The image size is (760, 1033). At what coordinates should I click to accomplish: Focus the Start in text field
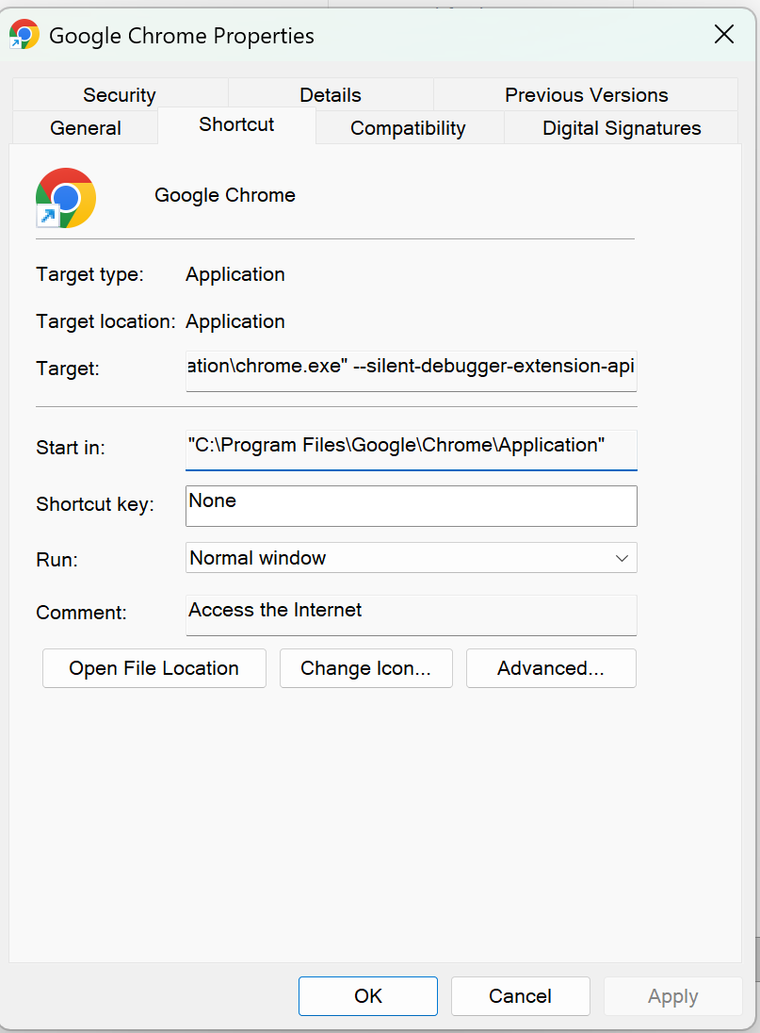coord(412,447)
